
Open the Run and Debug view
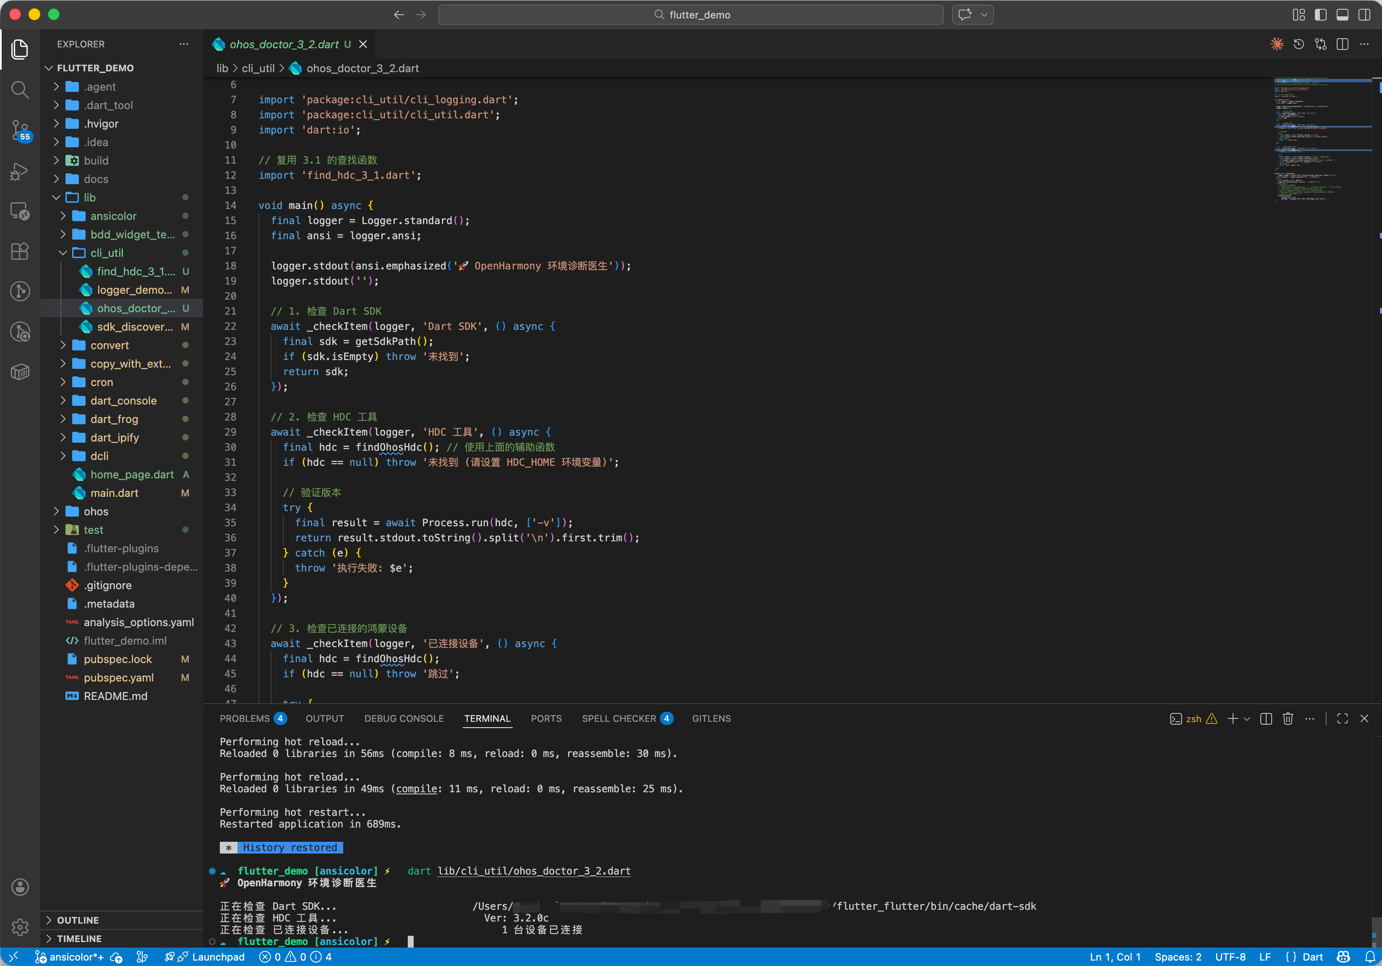20,171
